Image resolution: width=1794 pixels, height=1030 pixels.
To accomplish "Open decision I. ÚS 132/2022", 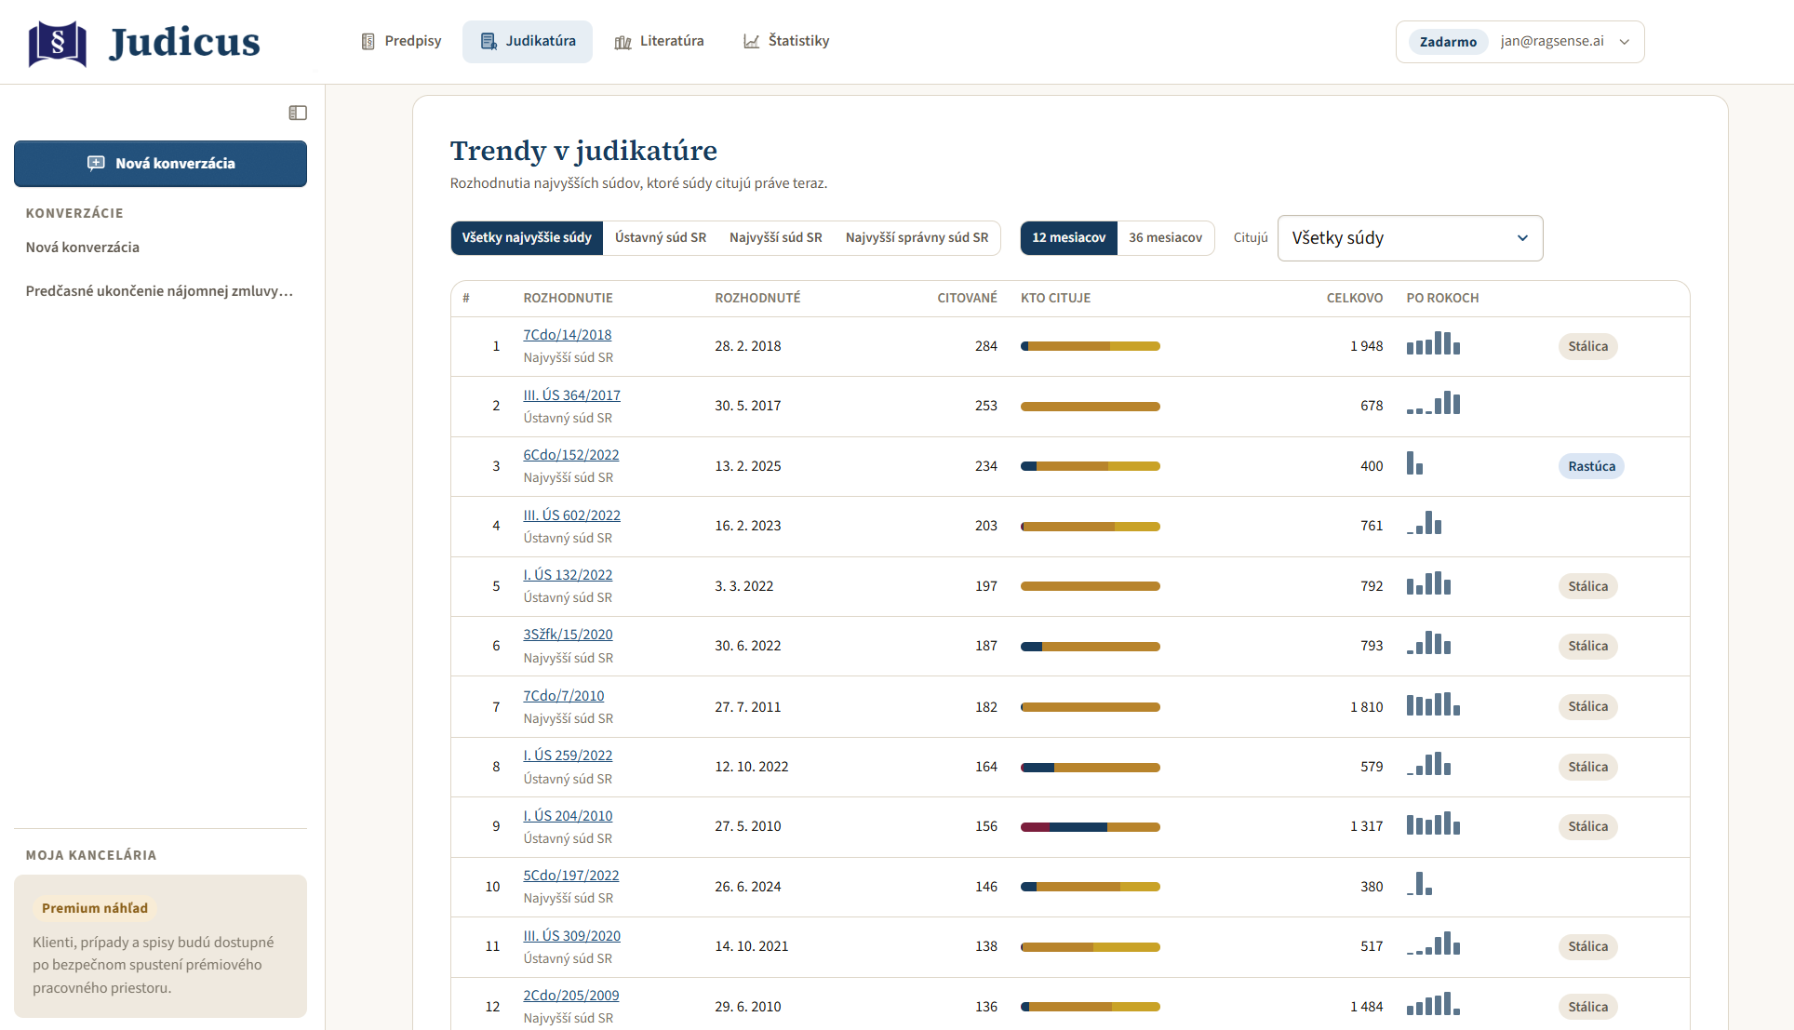I will tap(568, 575).
